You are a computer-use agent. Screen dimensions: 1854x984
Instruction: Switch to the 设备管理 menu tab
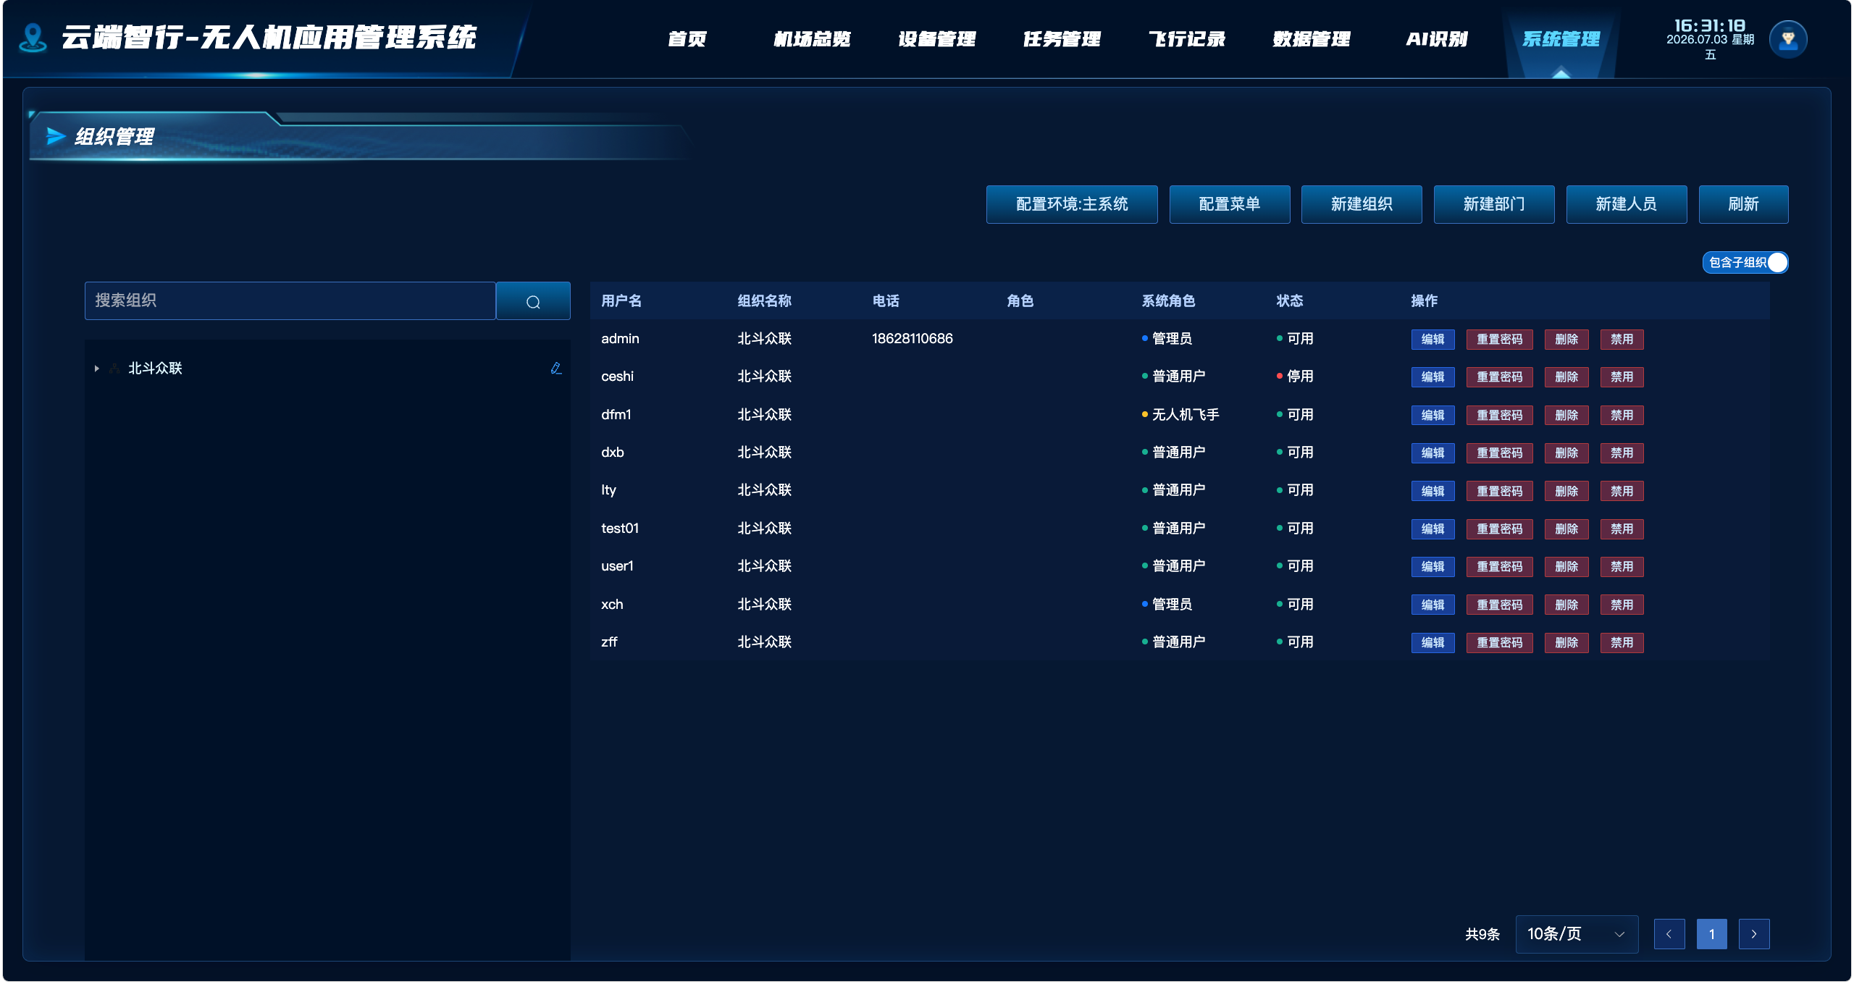click(x=937, y=39)
